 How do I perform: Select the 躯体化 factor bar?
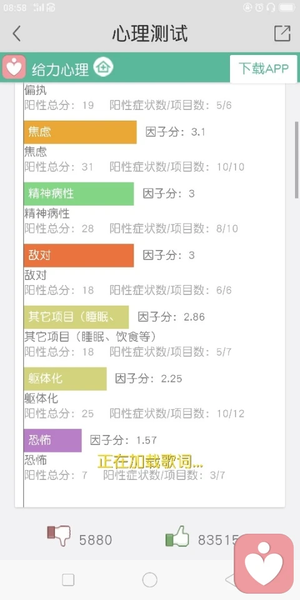pos(65,379)
